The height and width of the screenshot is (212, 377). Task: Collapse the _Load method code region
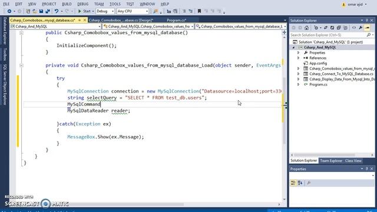click(x=21, y=65)
